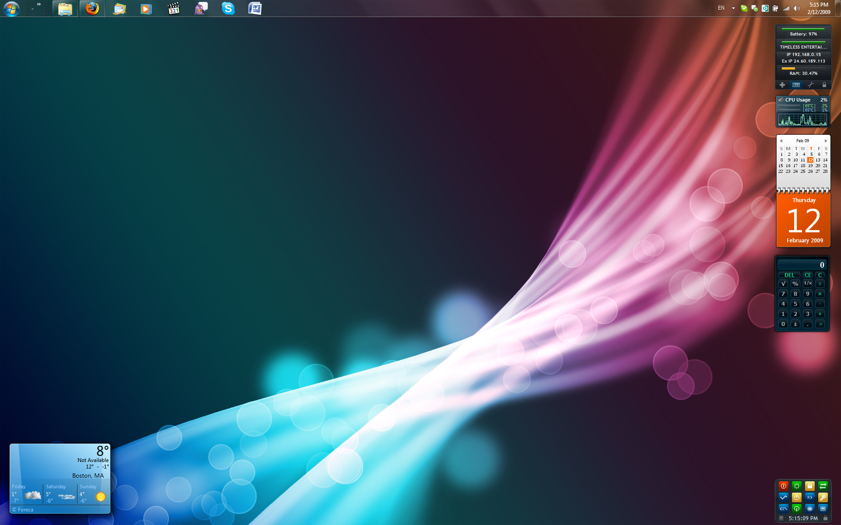
Task: Click the yellow key icon button
Action: pyautogui.click(x=823, y=497)
